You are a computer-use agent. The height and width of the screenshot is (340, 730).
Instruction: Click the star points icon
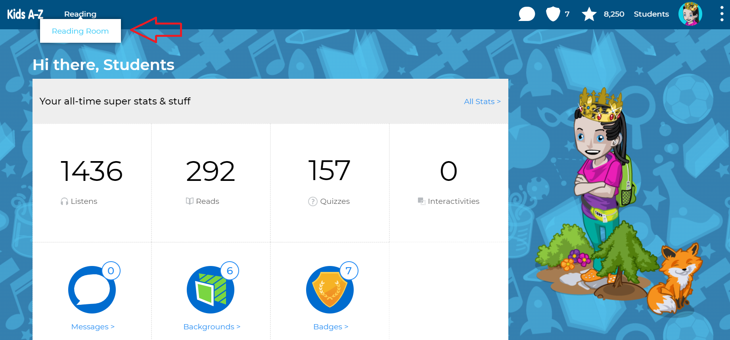[x=589, y=14]
